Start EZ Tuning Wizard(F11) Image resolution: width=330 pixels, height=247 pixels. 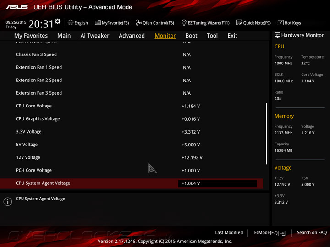pos(209,23)
